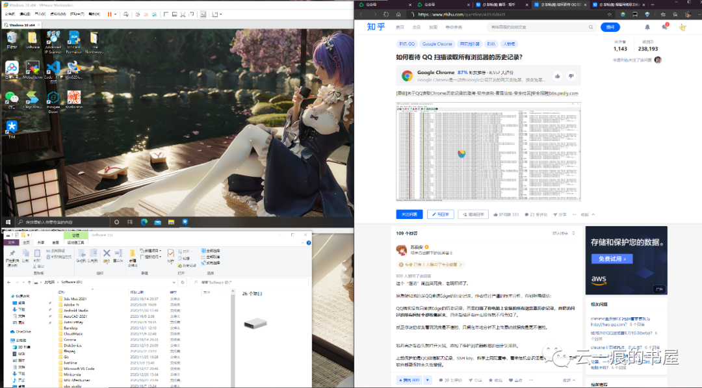
Task: Click Visual Studio Code desktop shortcut
Action: point(53,71)
